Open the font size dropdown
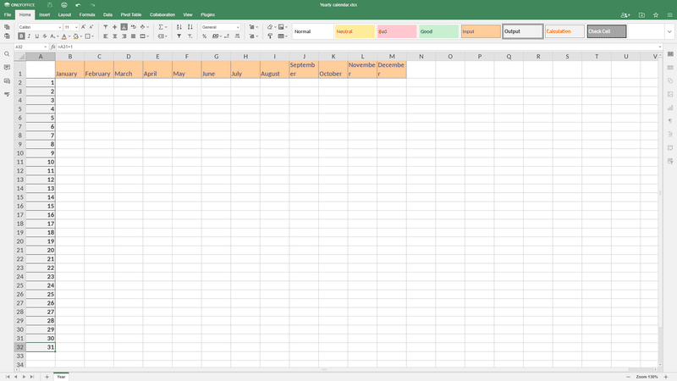 pos(76,27)
